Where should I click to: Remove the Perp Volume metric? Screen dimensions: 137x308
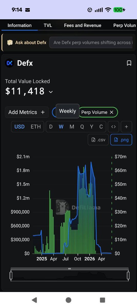(x=112, y=112)
